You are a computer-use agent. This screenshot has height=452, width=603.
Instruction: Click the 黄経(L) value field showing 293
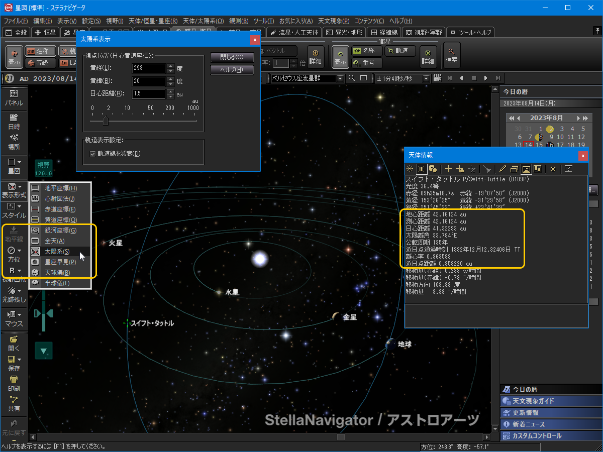pyautogui.click(x=149, y=68)
